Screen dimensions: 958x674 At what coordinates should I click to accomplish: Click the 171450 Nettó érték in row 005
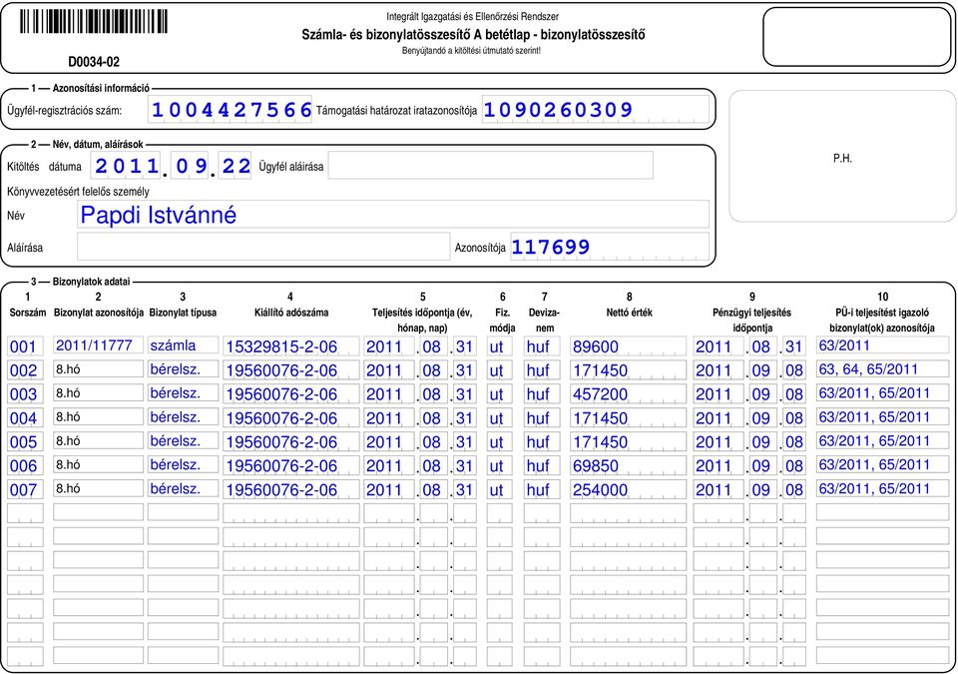pyautogui.click(x=628, y=441)
